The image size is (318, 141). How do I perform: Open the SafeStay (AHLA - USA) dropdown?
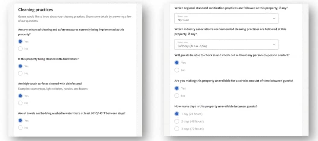pos(226,44)
